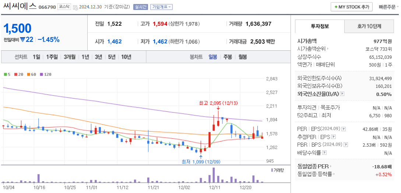Open help icon next to 외국인소진율(B/A)
The image size is (401, 193).
pos(342,94)
